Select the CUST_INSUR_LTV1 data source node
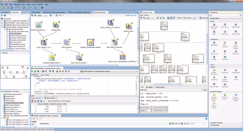The height and width of the screenshot is (133, 245). pyautogui.click(x=44, y=43)
